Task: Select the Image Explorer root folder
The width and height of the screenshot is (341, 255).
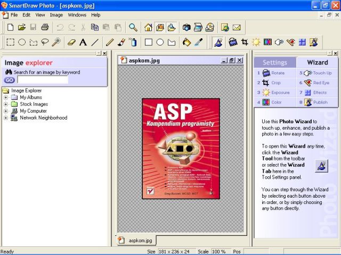Action: click(x=22, y=90)
